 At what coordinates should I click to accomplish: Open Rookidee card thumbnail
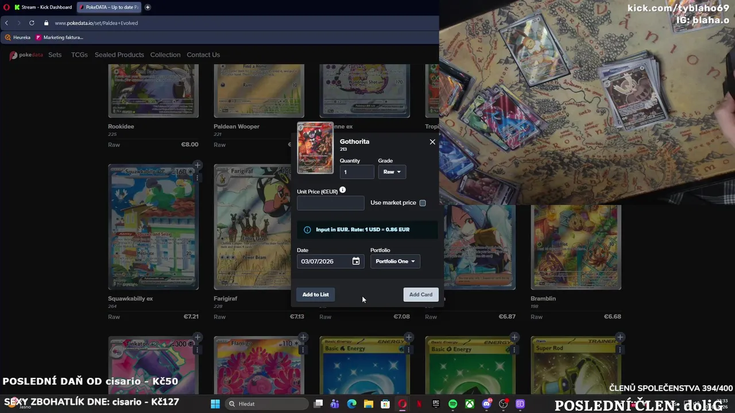[x=153, y=91]
